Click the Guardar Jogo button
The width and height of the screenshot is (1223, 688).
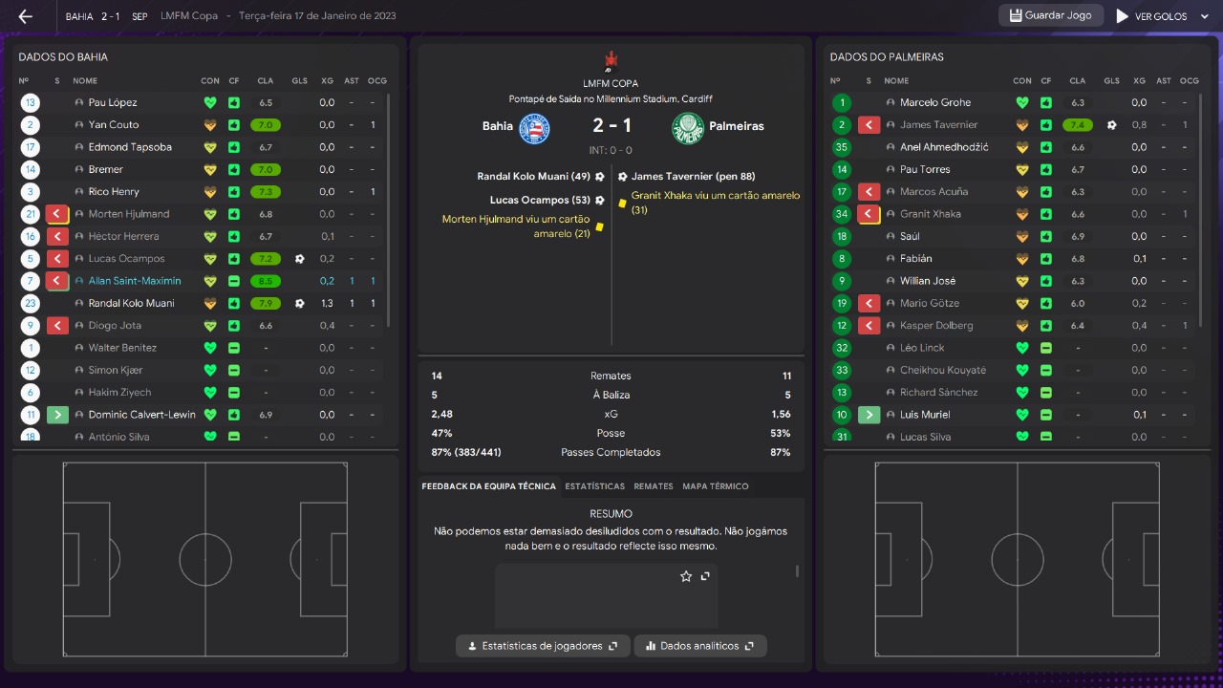[x=1051, y=16]
